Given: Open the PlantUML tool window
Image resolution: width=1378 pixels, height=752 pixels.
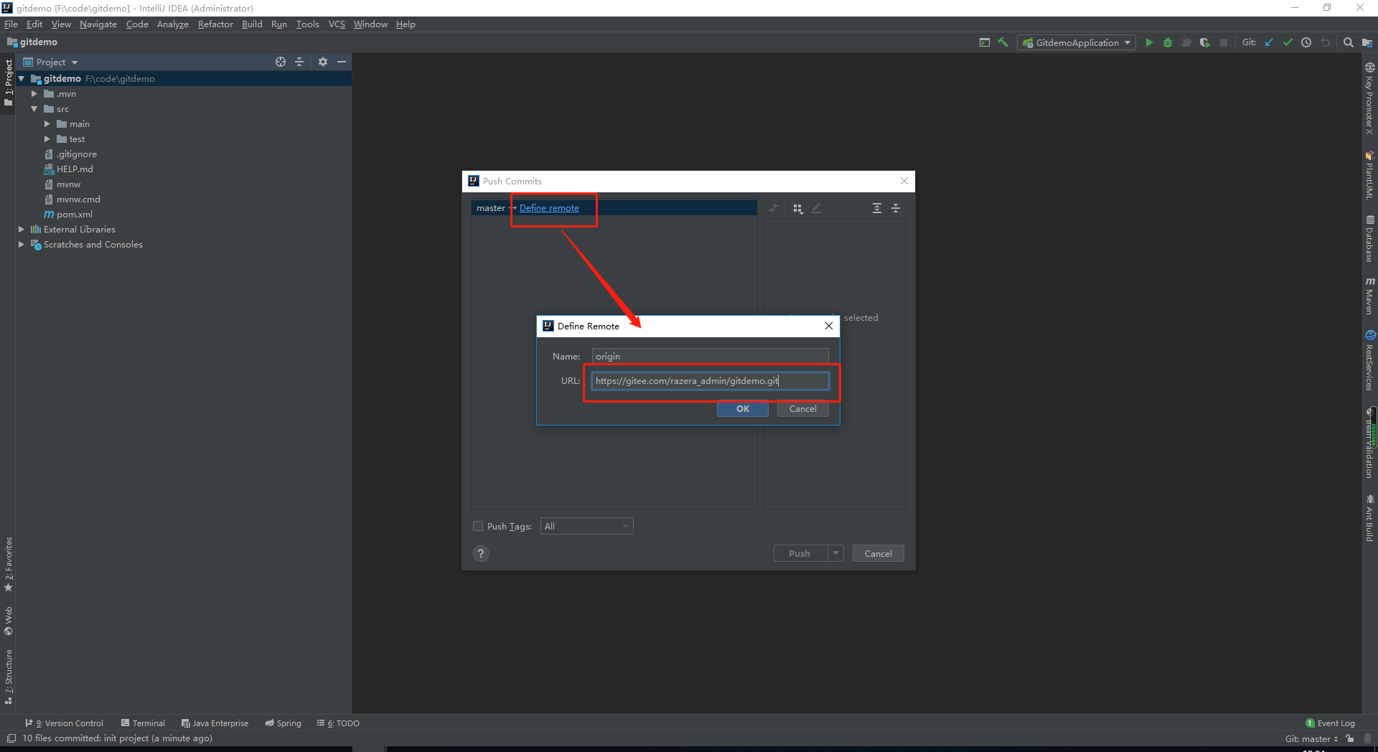Looking at the screenshot, I should pyautogui.click(x=1369, y=175).
